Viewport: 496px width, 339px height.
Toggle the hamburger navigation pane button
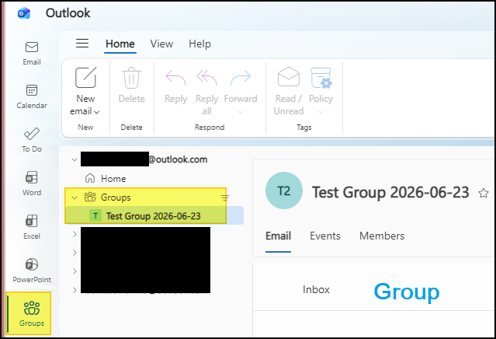pos(82,43)
